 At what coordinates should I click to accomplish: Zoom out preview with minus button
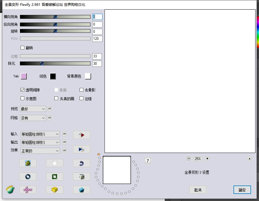click(x=189, y=159)
